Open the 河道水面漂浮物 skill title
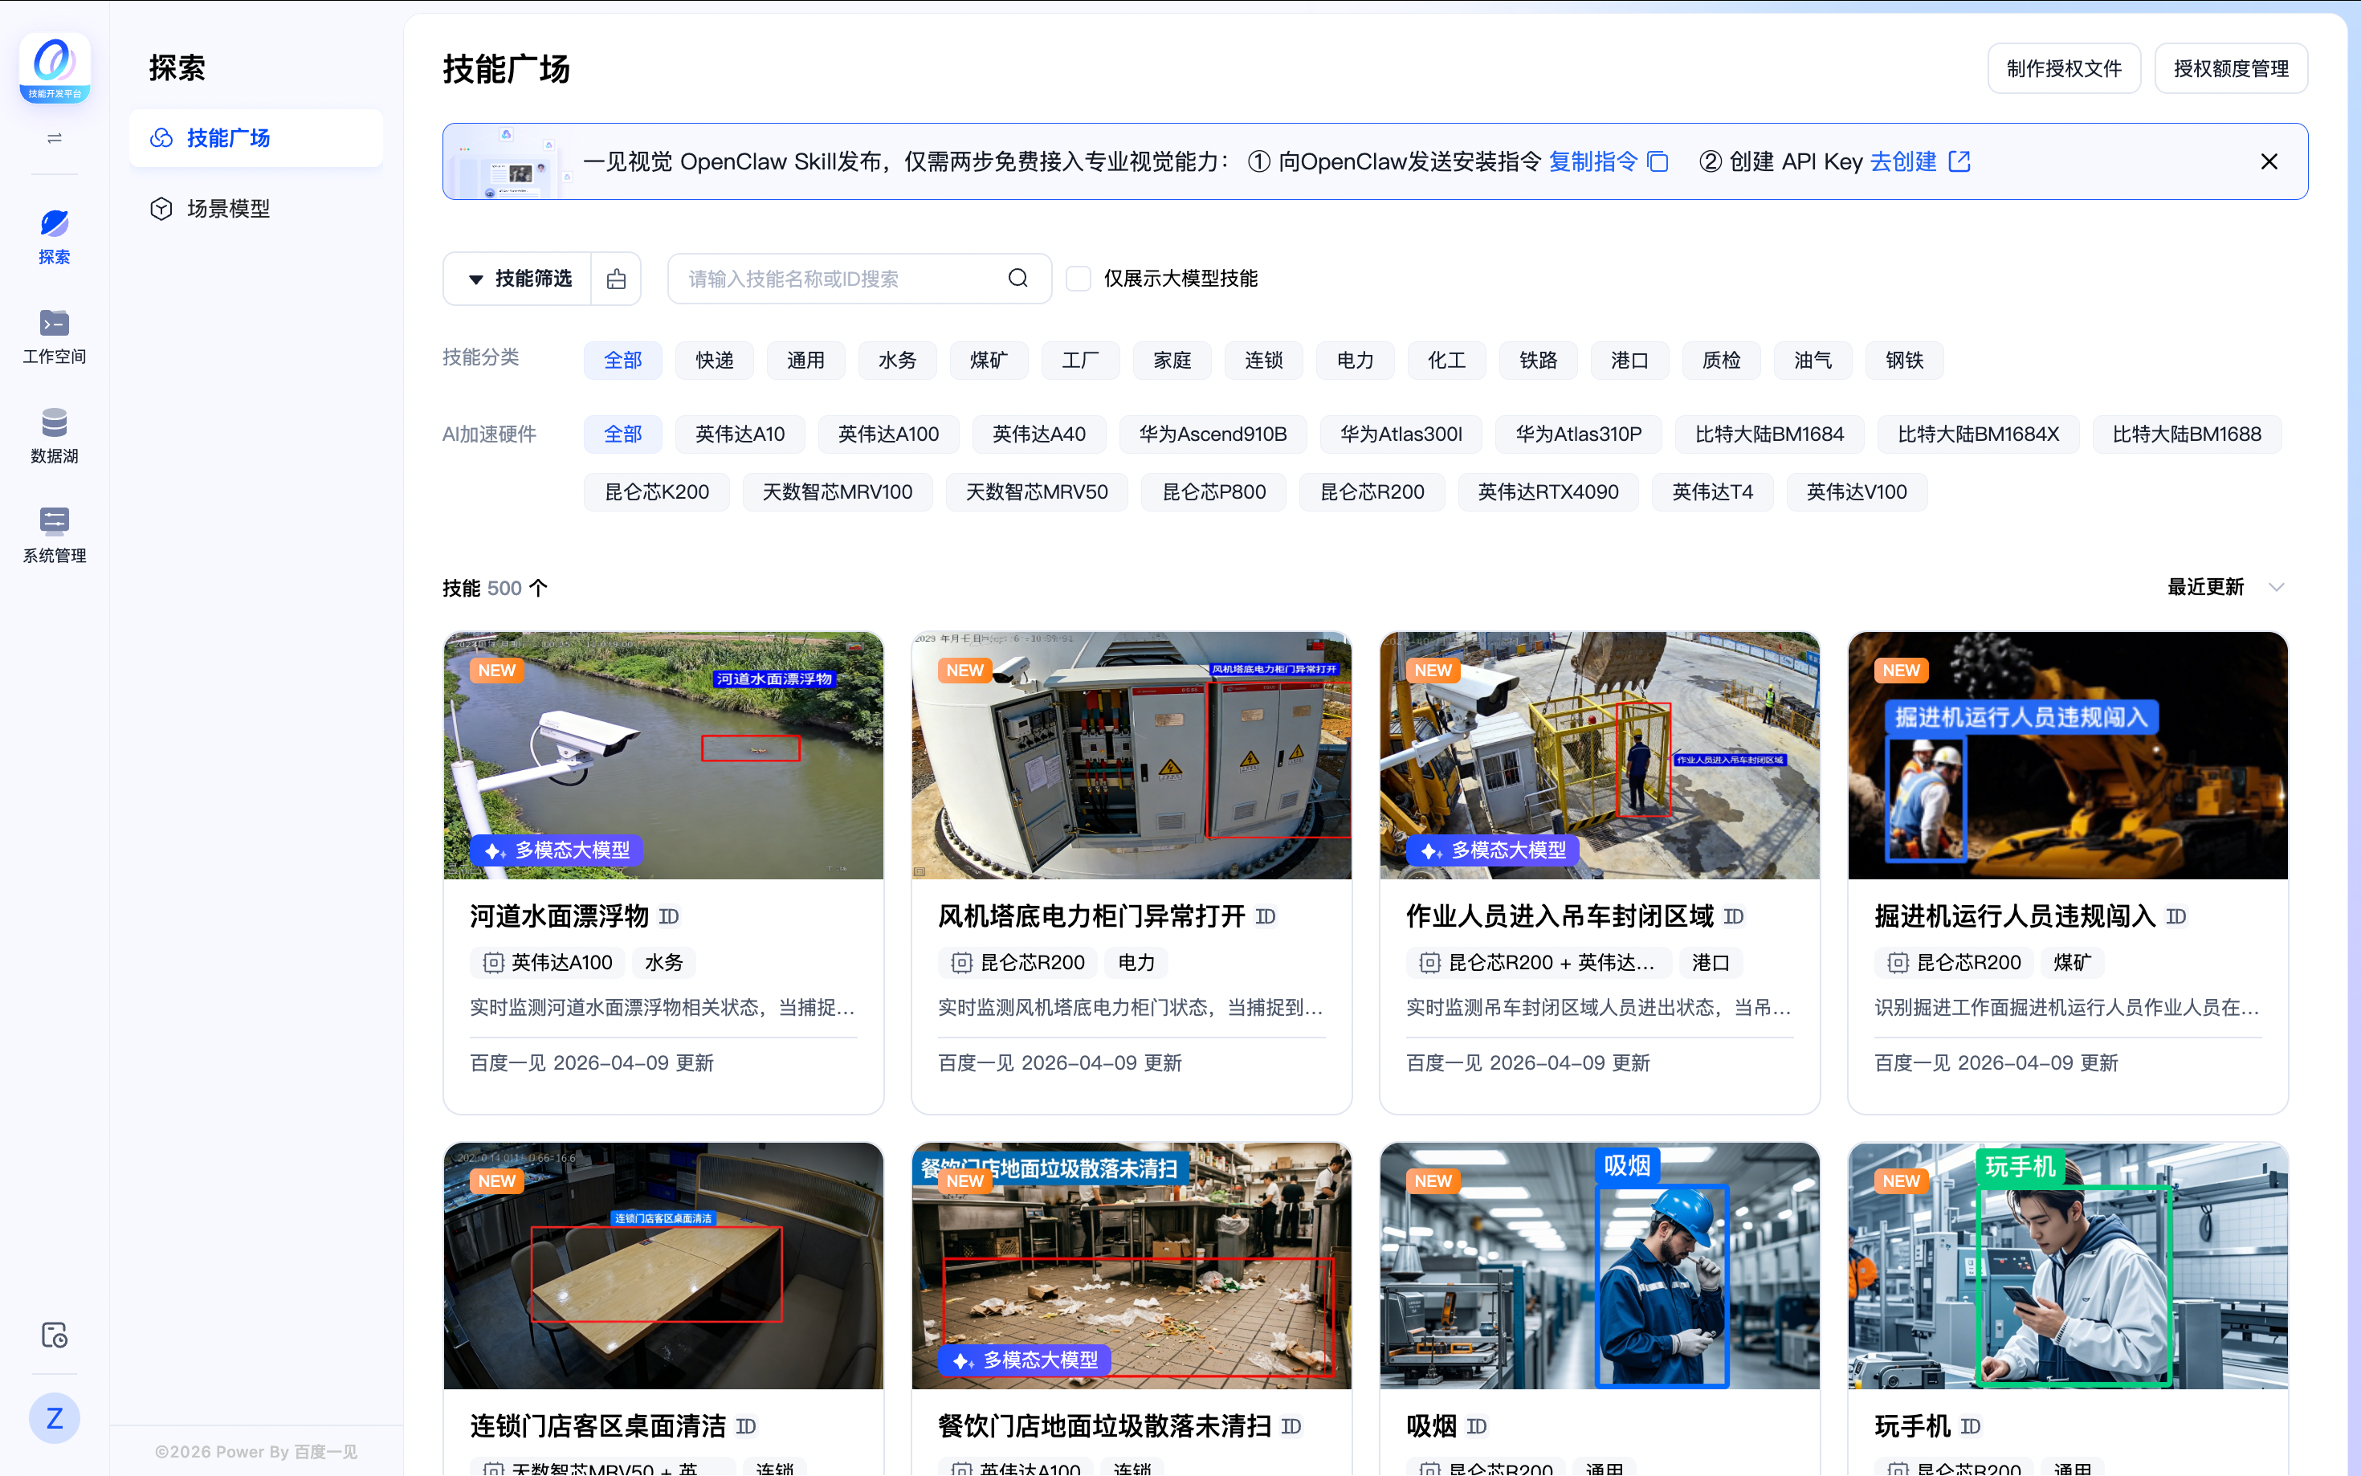 pyautogui.click(x=559, y=915)
